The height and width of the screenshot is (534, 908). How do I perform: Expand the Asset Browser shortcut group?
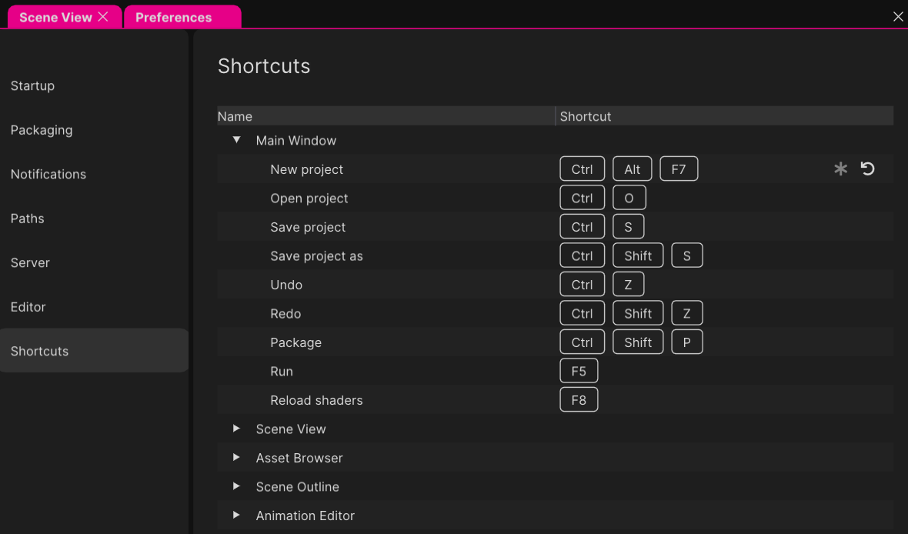(x=236, y=458)
